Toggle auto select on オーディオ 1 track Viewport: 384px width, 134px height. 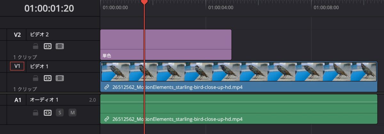pos(47,113)
